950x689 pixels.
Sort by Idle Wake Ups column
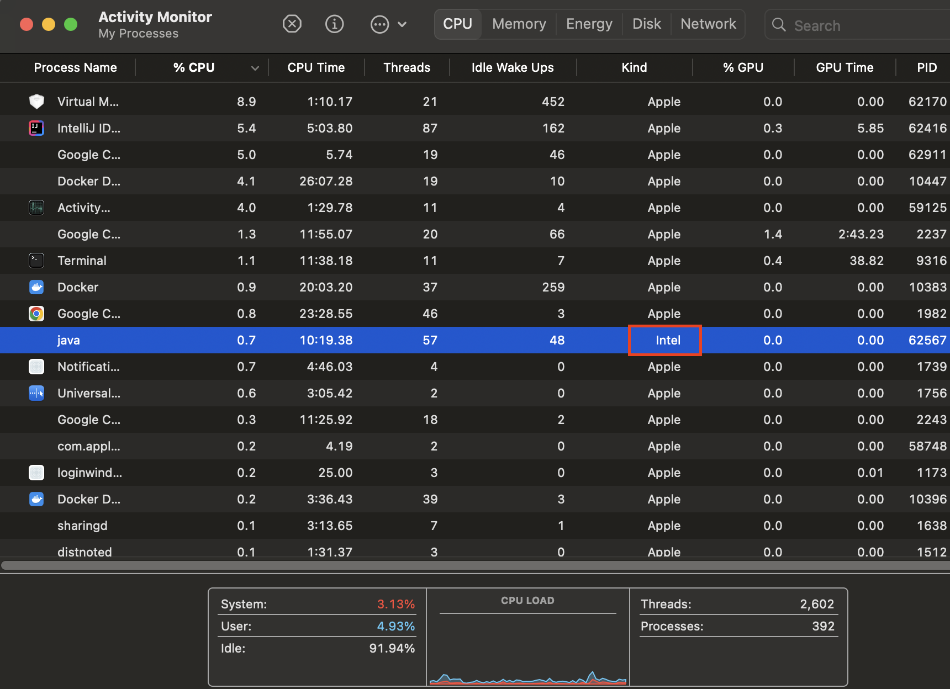tap(513, 67)
